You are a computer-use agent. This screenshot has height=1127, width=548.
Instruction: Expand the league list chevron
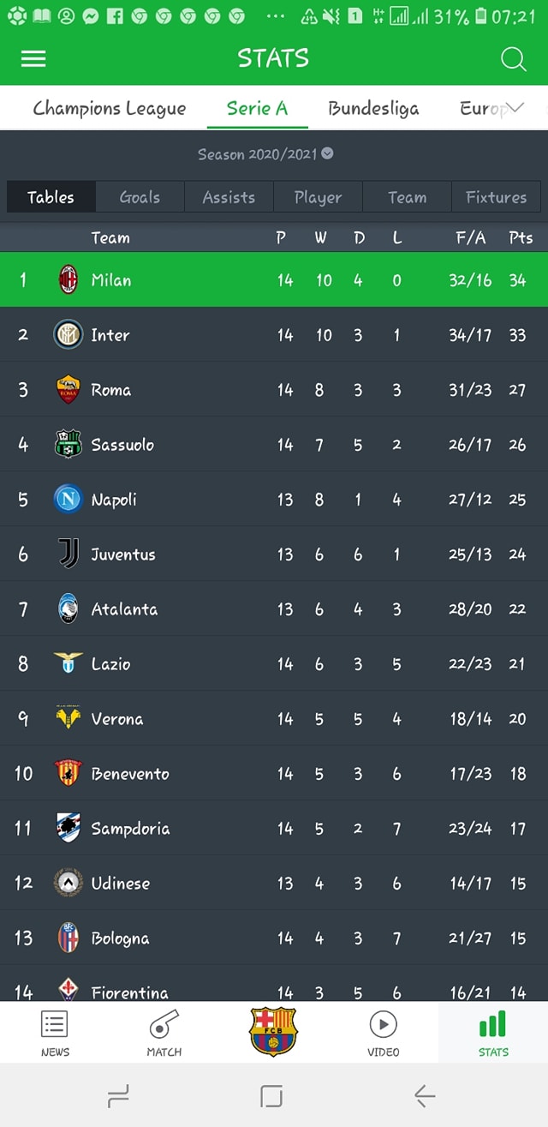(x=515, y=108)
